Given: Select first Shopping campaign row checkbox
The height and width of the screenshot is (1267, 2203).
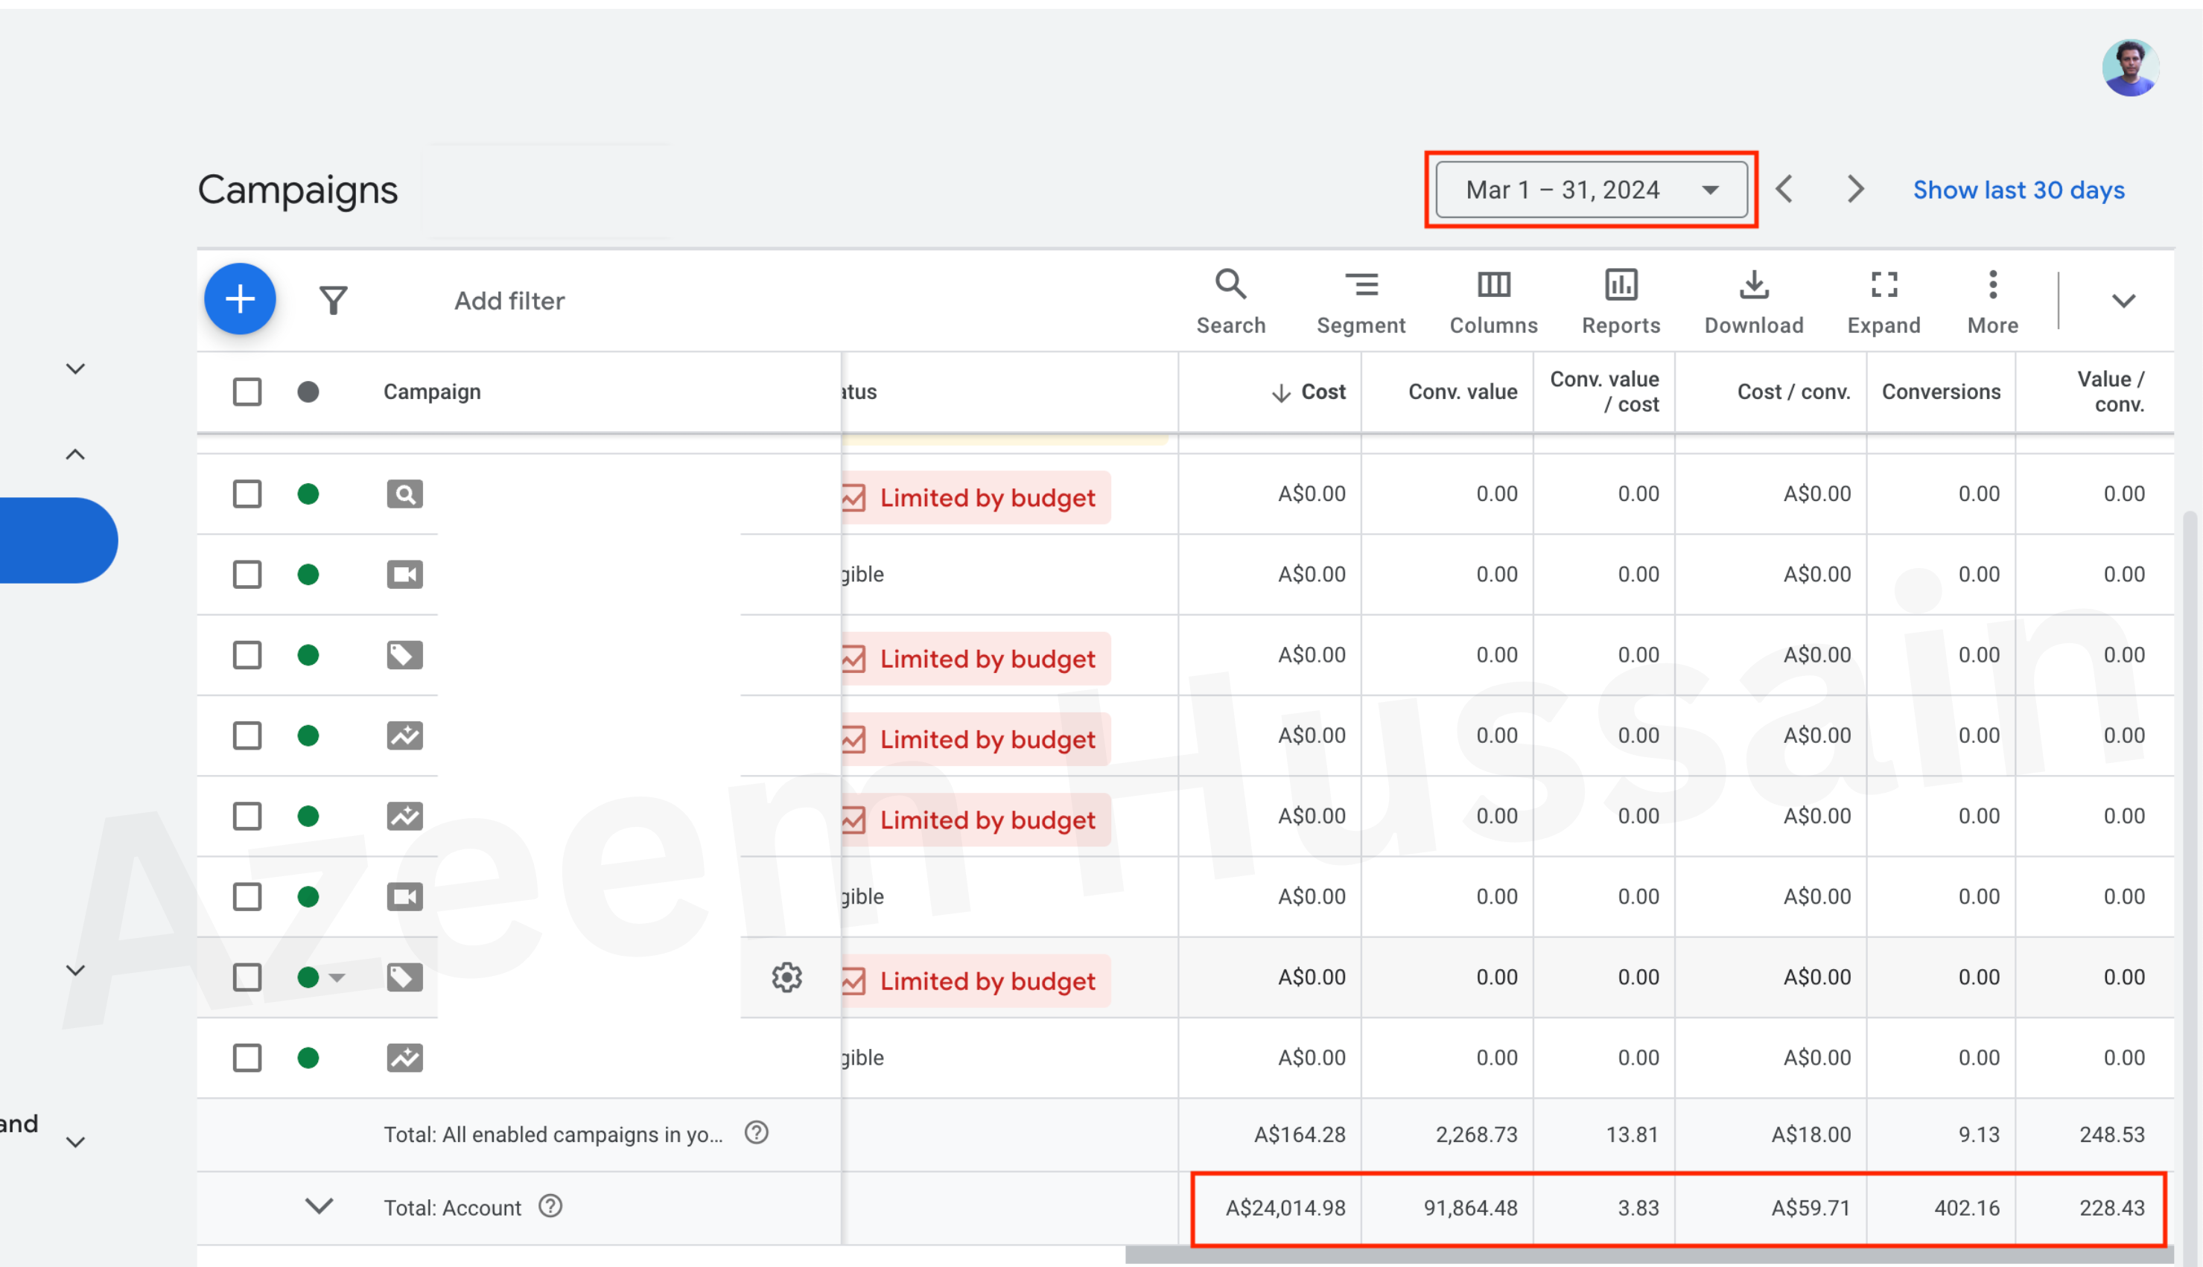Looking at the screenshot, I should tap(247, 655).
